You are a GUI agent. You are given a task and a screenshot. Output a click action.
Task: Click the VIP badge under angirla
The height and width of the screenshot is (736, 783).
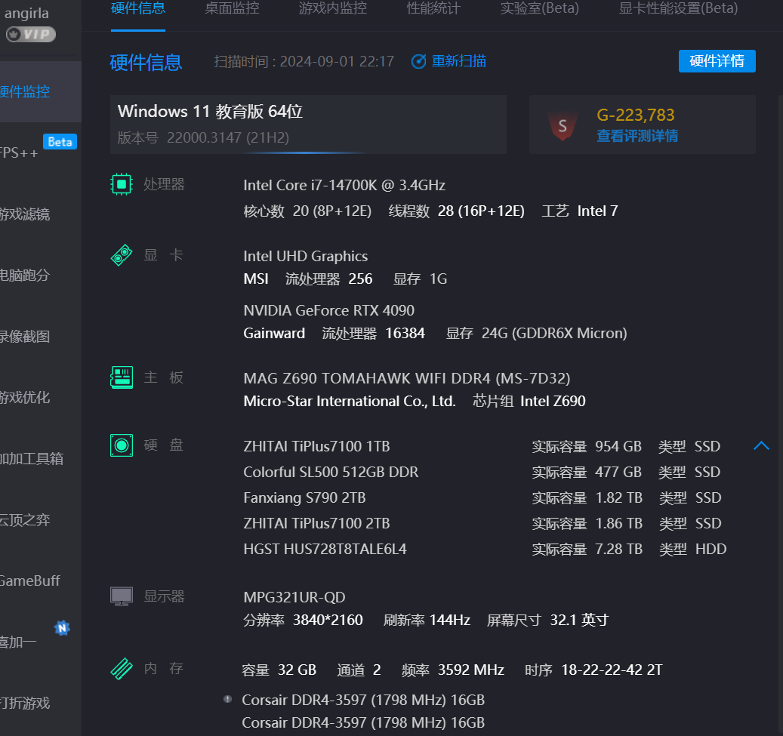[x=30, y=35]
